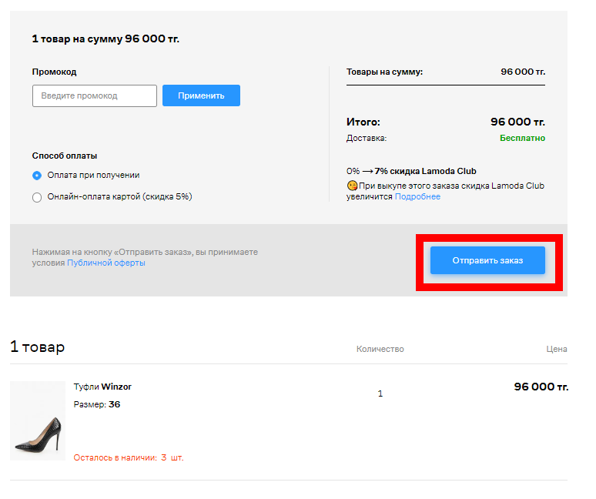Click the 7% скидка Lamoda Club text

[x=425, y=171]
